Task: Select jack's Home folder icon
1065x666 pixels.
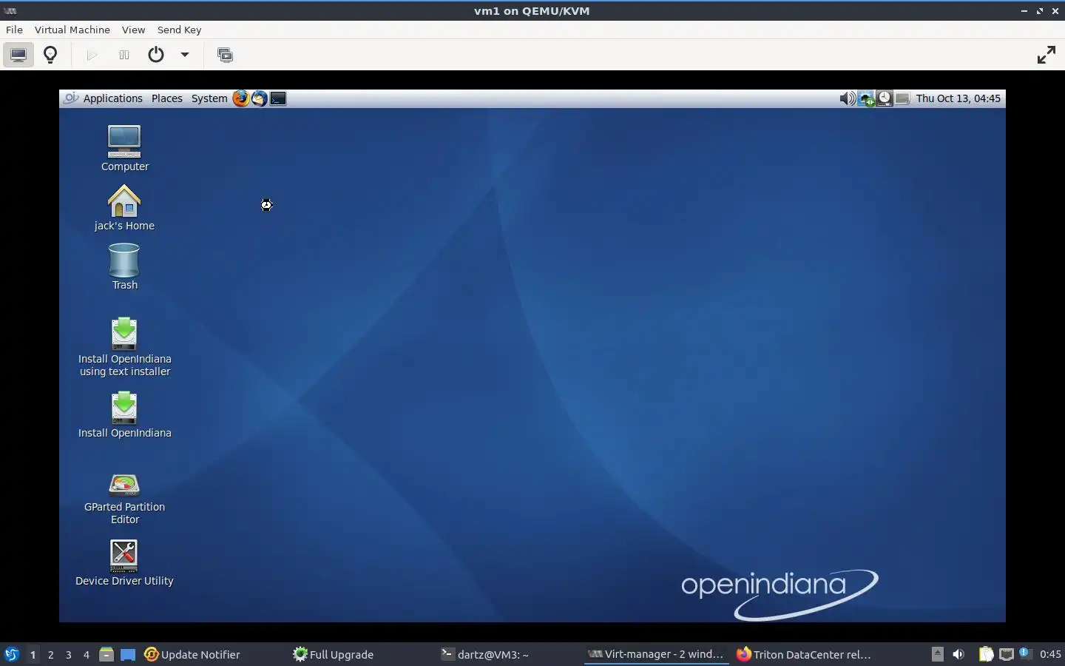Action: point(124,208)
